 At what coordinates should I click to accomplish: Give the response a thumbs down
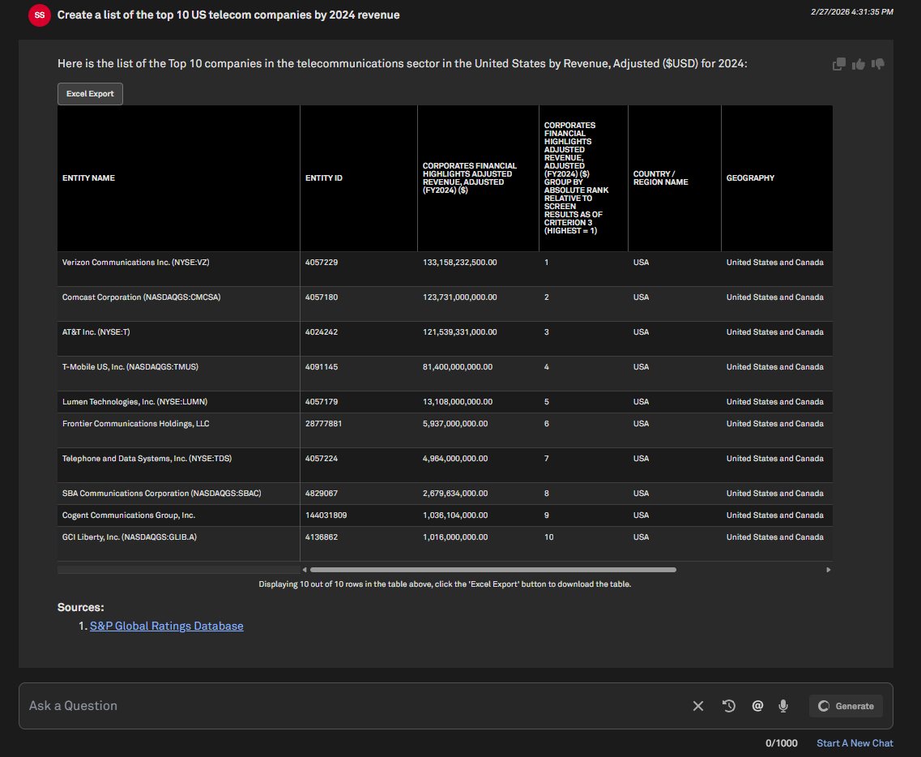[878, 64]
